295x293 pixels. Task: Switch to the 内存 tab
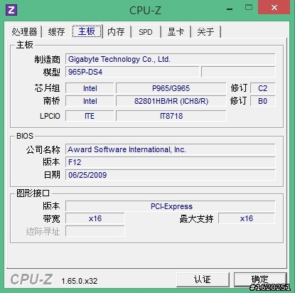point(116,31)
